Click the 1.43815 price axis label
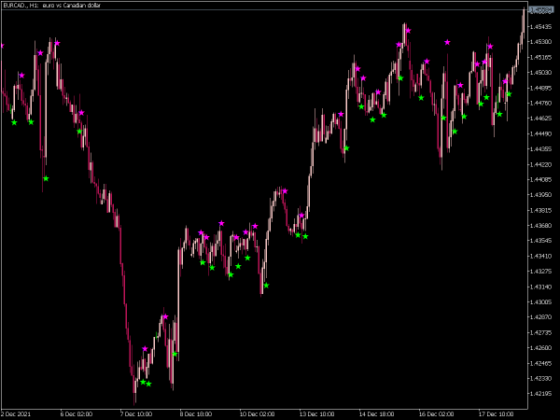The height and width of the screenshot is (420, 560). 541,210
